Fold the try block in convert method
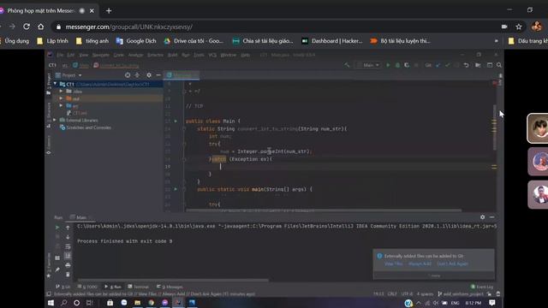 click(x=184, y=144)
